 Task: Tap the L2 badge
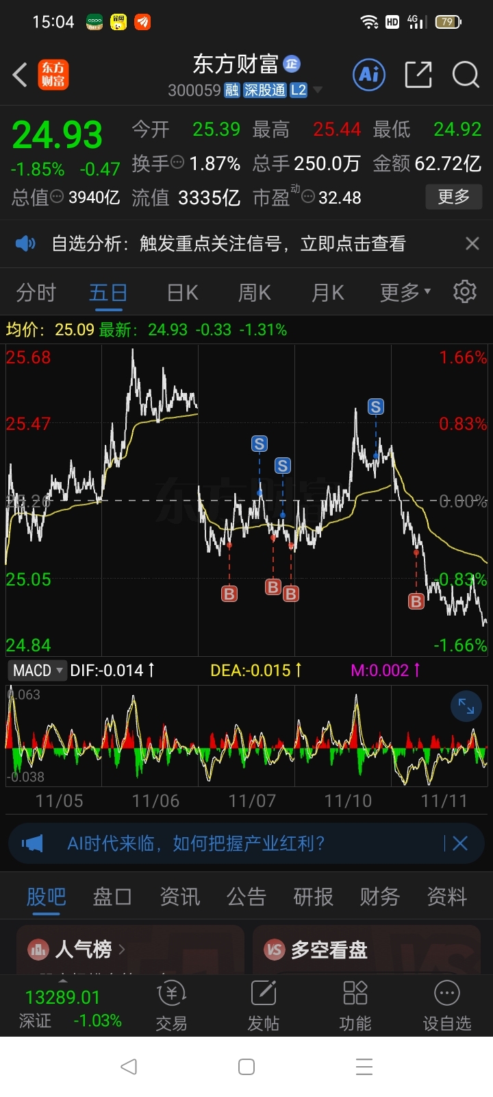pos(299,91)
